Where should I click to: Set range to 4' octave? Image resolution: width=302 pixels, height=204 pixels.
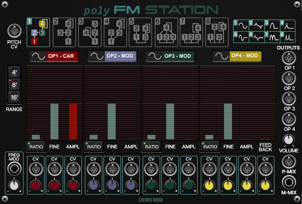click(x=14, y=72)
